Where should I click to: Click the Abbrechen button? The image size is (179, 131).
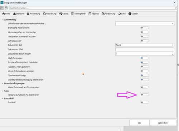163,123
